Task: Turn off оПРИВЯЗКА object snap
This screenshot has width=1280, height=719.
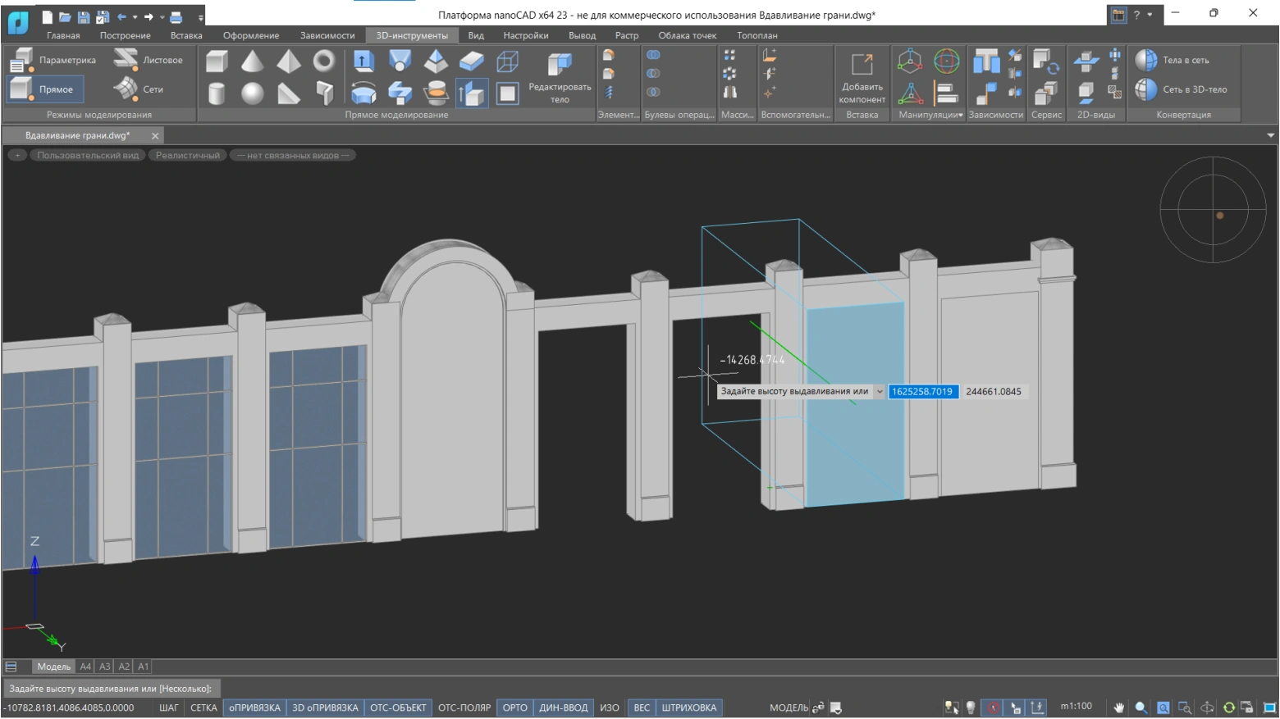Action: [254, 708]
